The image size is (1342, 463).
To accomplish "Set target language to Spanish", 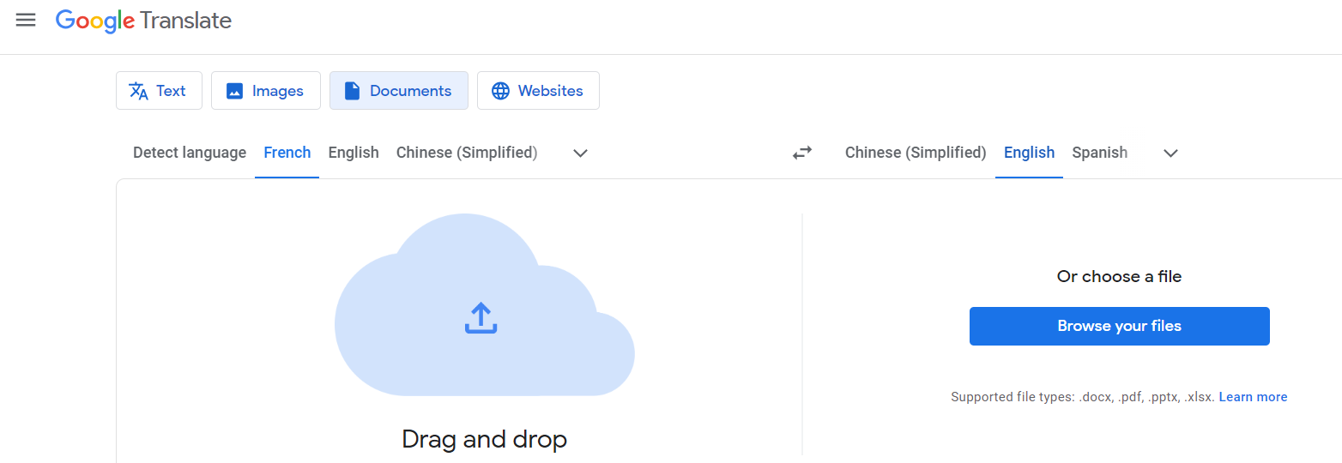I will (1099, 153).
